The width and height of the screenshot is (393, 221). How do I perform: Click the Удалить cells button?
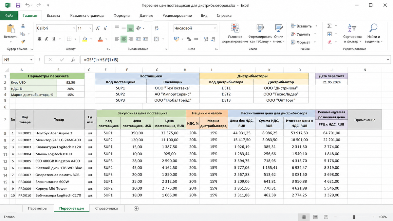point(304,34)
